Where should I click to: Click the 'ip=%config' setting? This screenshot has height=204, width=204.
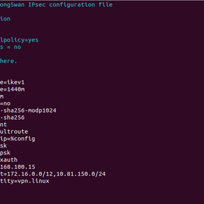[17, 139]
